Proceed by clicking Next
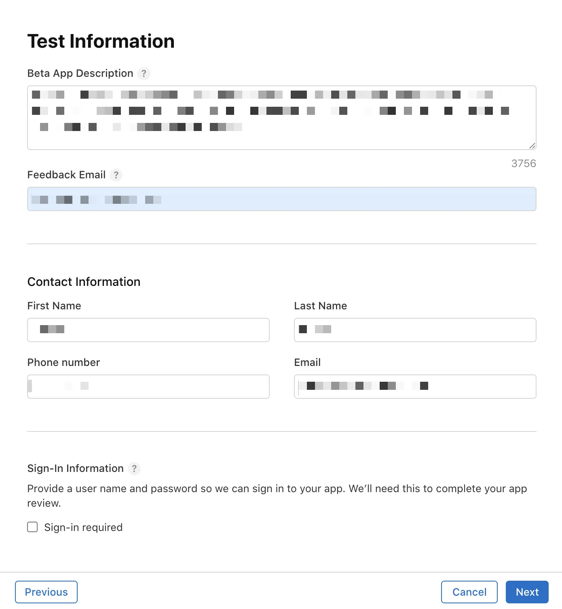This screenshot has height=609, width=562. pyautogui.click(x=527, y=592)
